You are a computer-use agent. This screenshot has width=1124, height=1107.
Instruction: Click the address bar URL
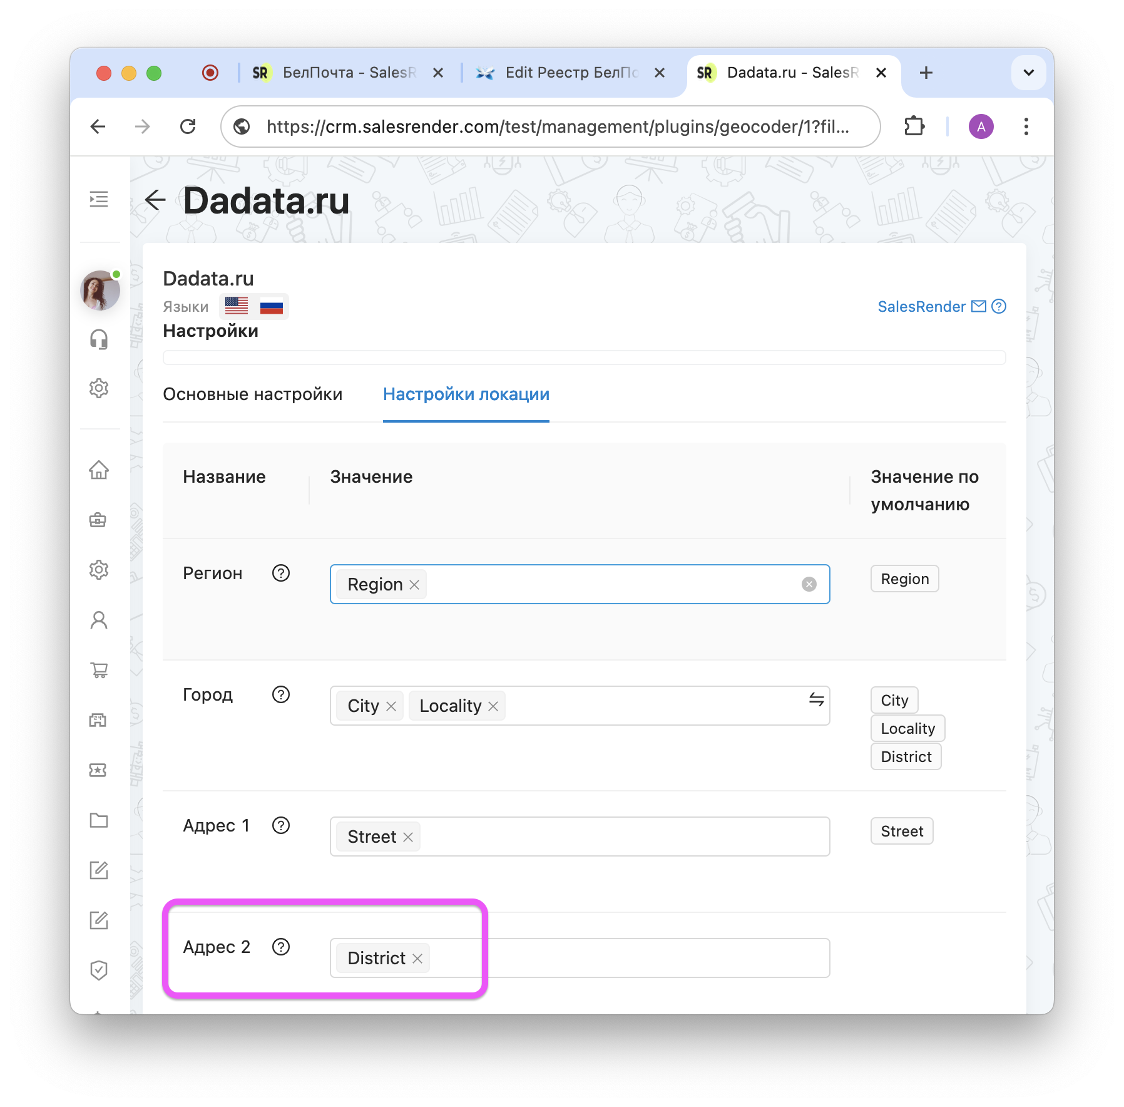[558, 126]
